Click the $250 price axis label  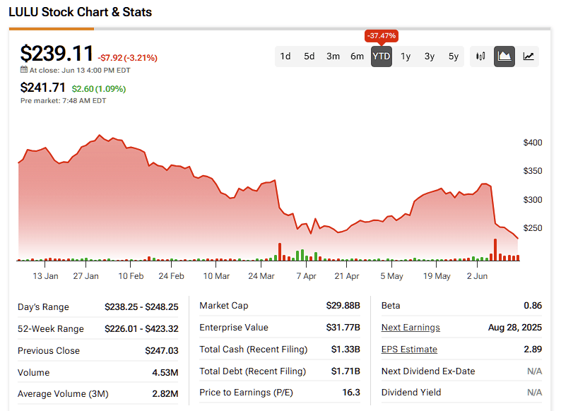532,228
